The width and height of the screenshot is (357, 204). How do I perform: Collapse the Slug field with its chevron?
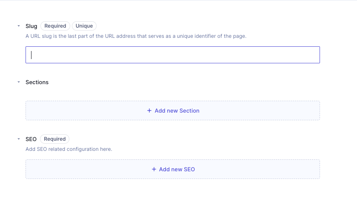pyautogui.click(x=19, y=26)
